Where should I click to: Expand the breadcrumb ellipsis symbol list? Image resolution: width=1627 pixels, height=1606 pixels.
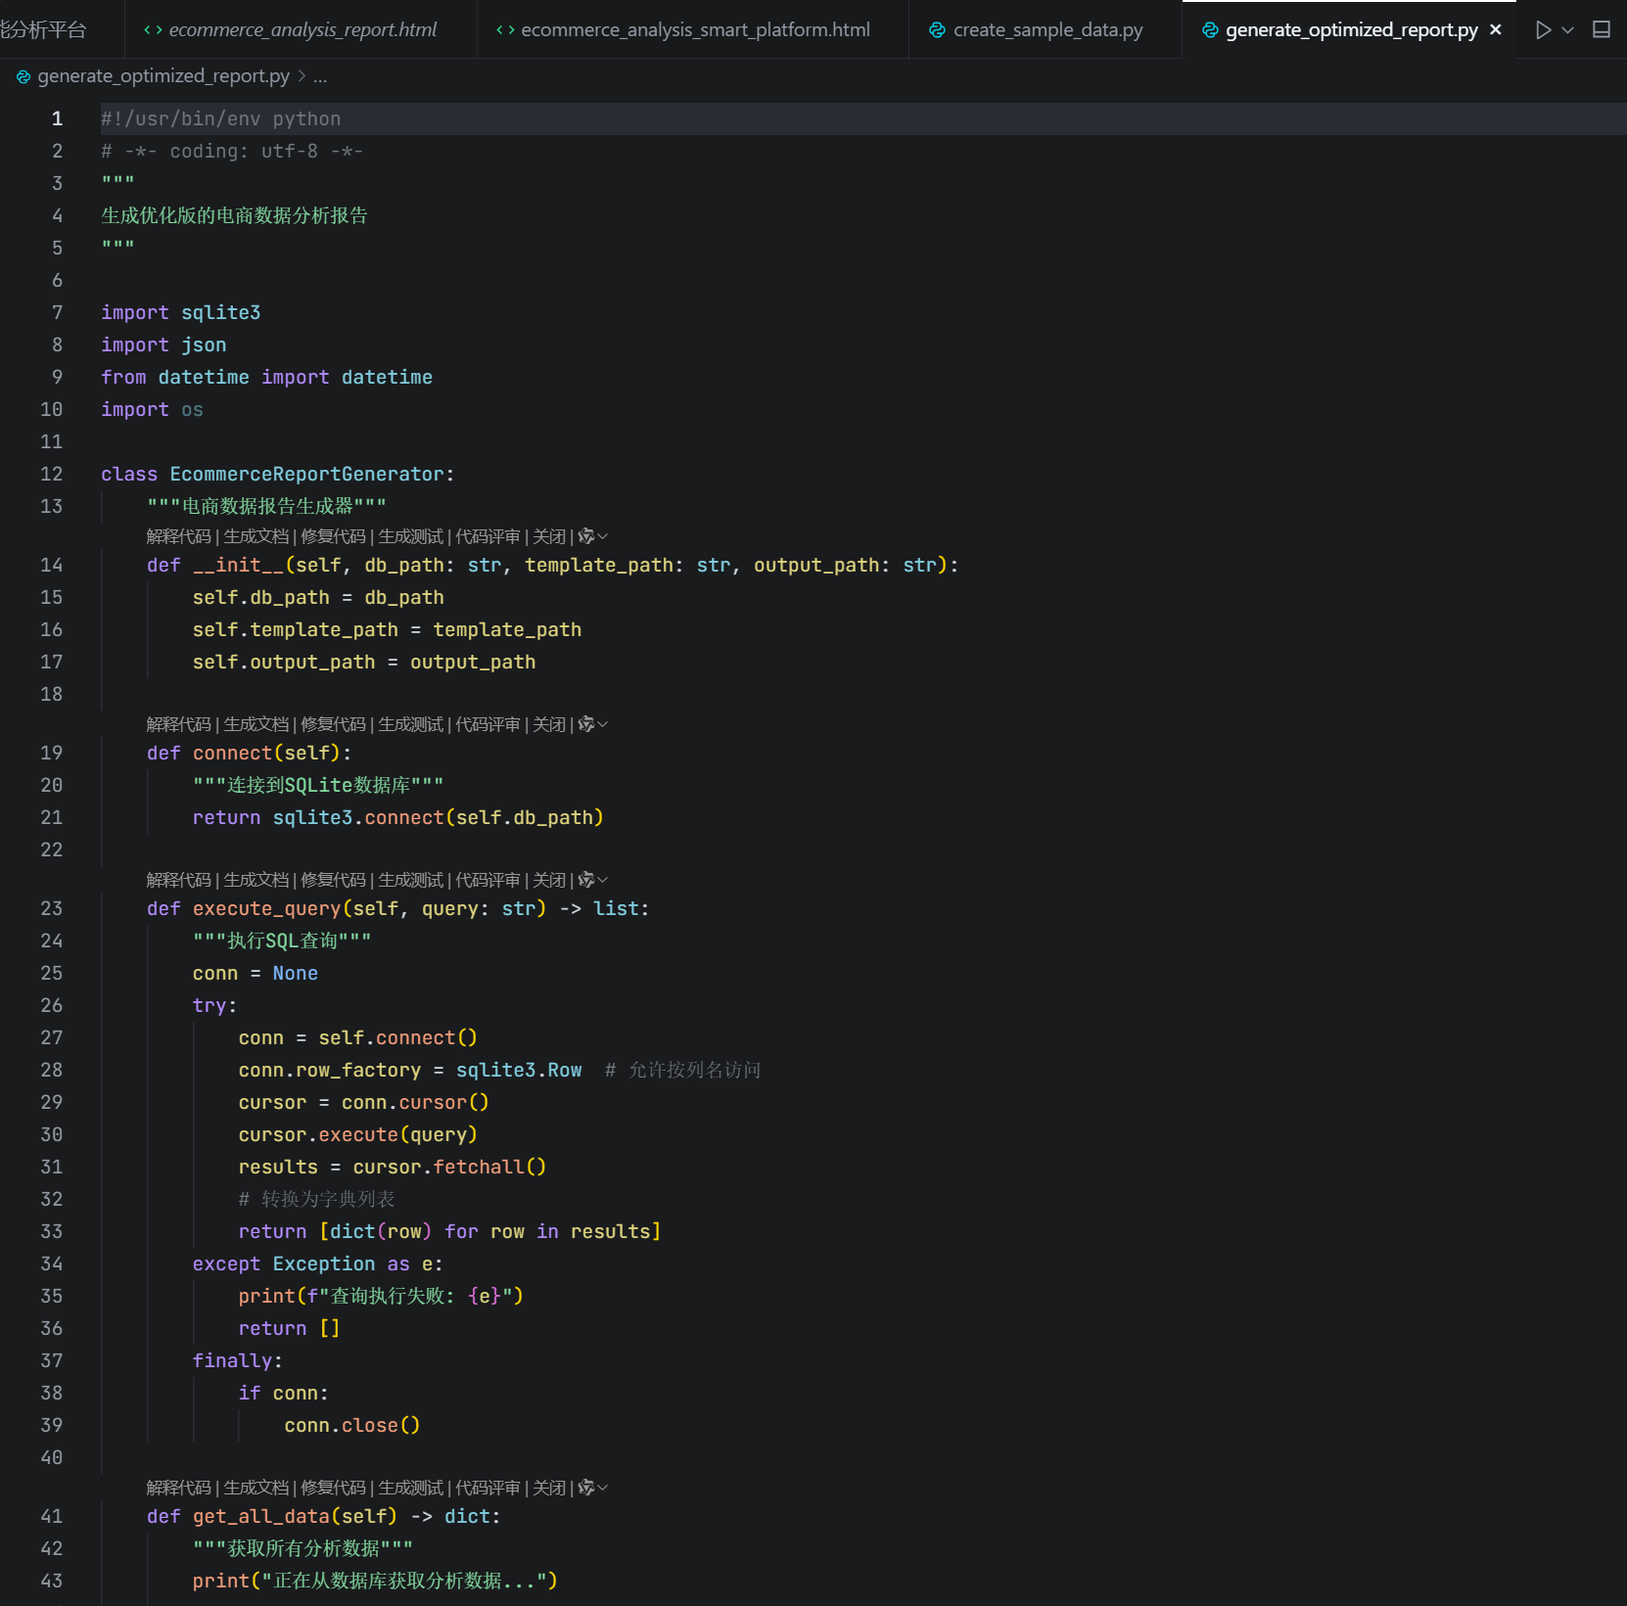click(x=320, y=76)
